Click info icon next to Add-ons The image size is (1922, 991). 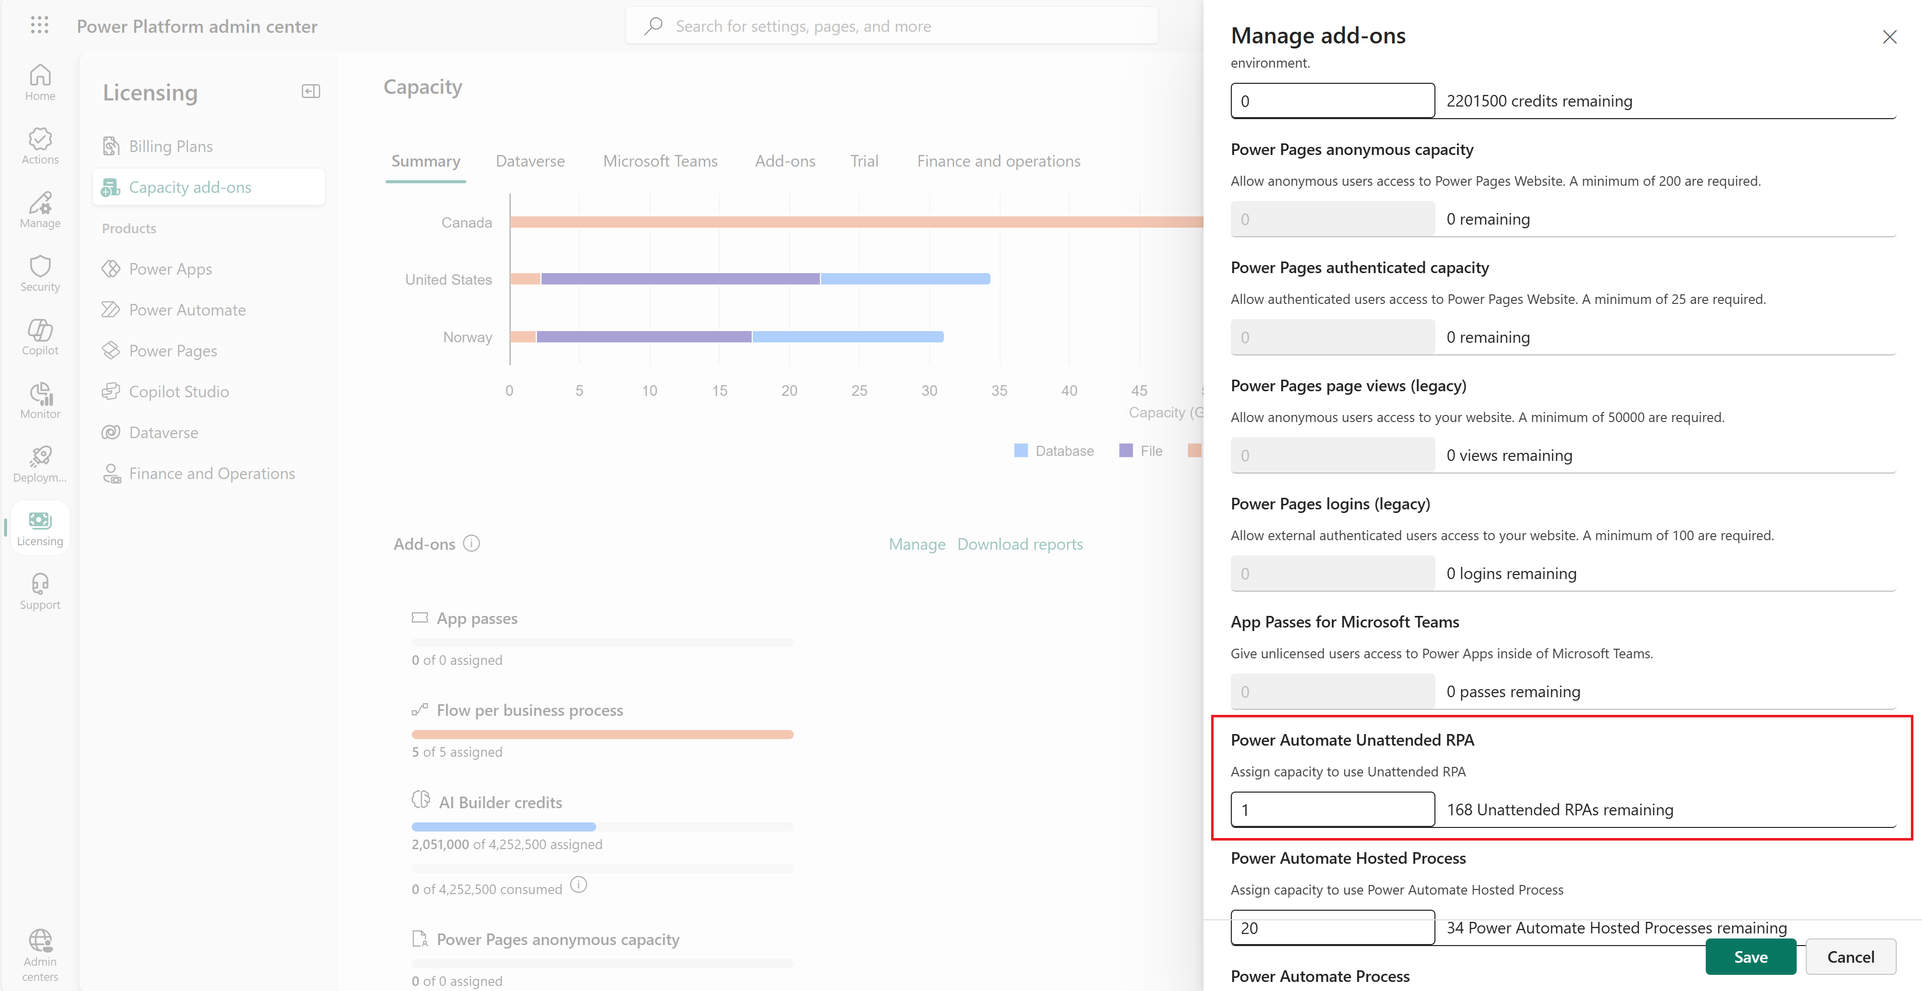pos(471,544)
